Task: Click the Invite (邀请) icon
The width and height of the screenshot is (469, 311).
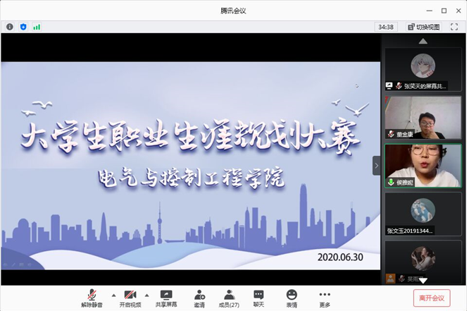Action: click(x=200, y=294)
